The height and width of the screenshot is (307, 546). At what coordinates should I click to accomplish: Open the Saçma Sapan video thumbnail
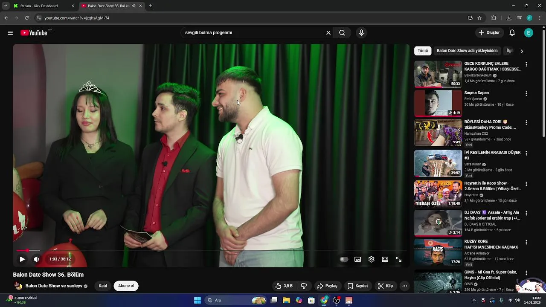438,103
